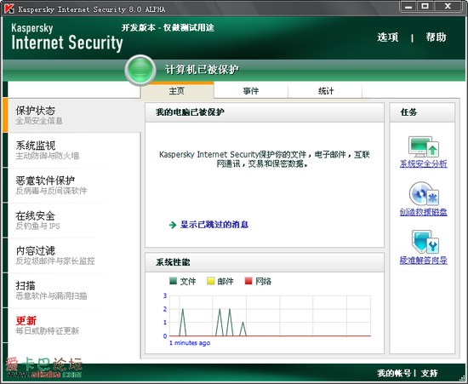Image resolution: width=468 pixels, height=384 pixels.
Task: Click the red 网络 legend swatch
Action: point(248,281)
